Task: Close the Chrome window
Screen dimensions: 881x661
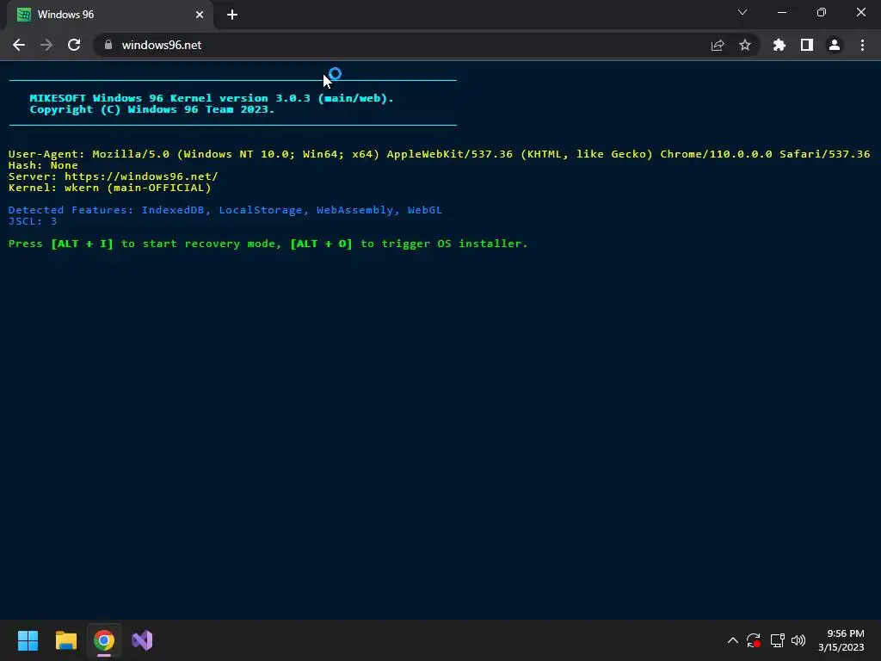Action: (x=860, y=12)
